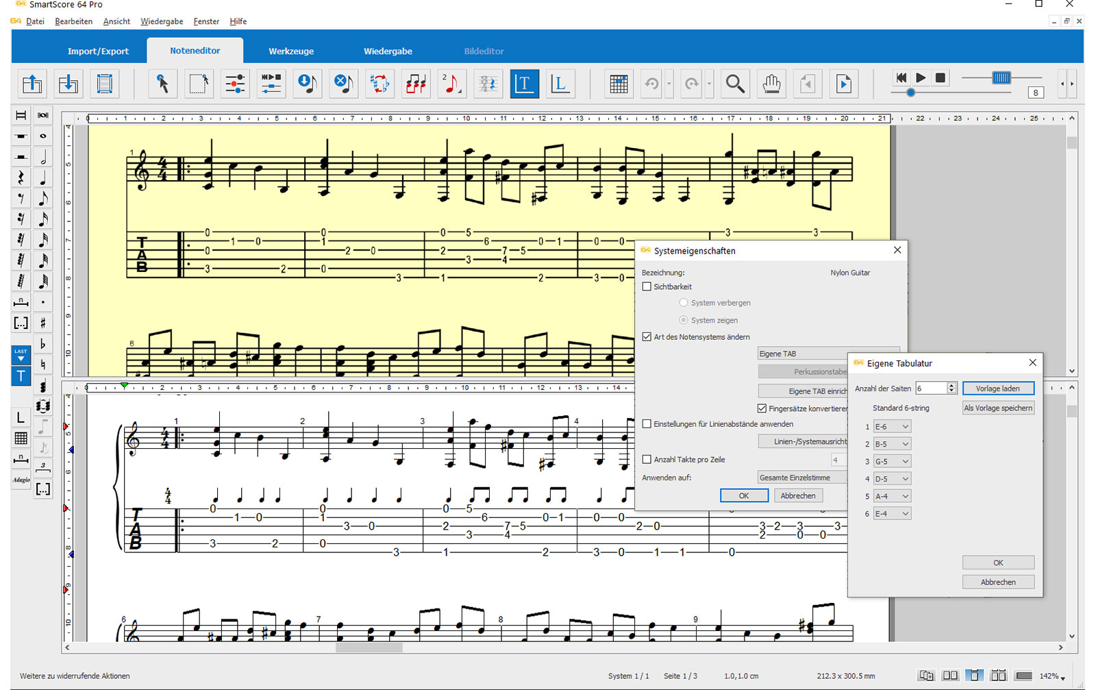Click the tempo slider handle in toolbar

click(1001, 78)
